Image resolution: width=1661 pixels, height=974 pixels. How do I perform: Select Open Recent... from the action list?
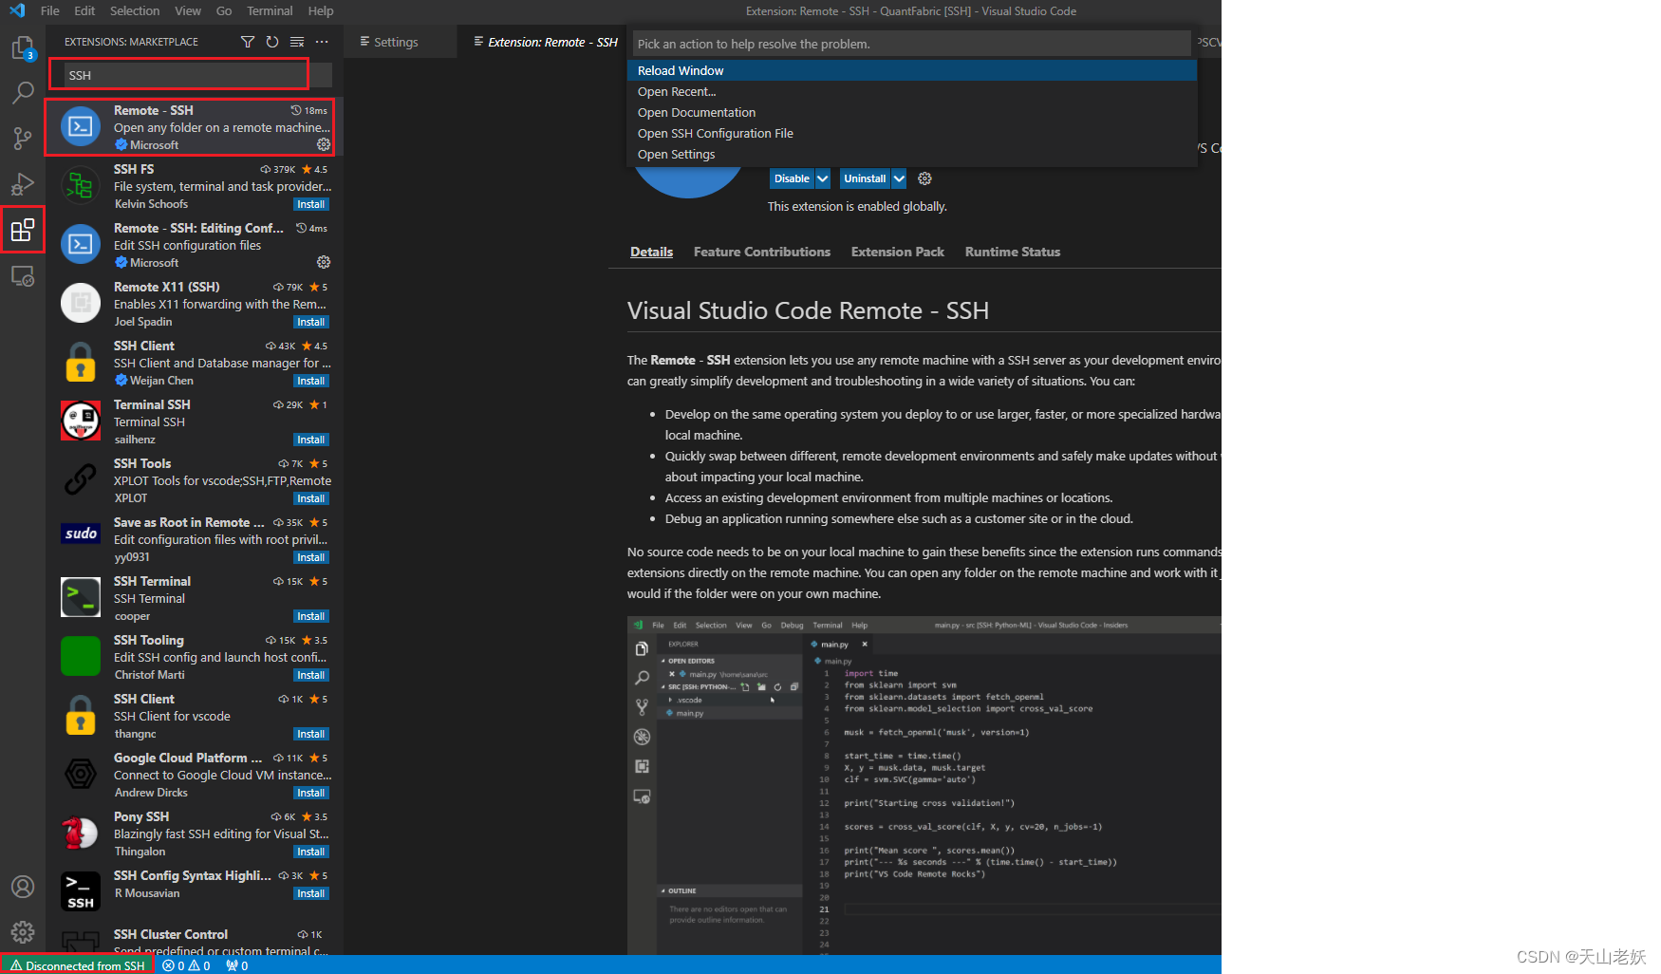click(x=912, y=91)
